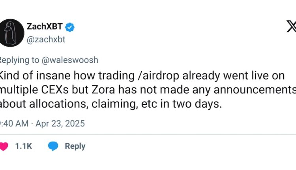Open the @waleswoosh mention link
Screen dimensions: 296x170
tap(69, 60)
